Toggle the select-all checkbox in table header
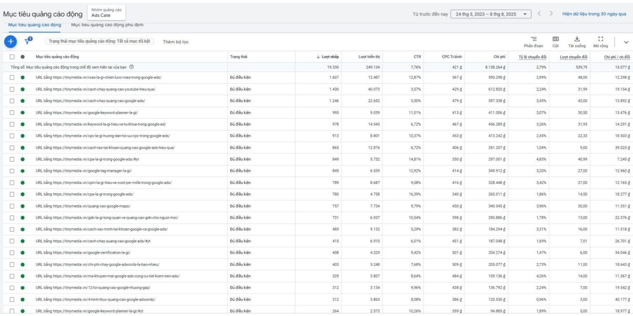The image size is (633, 316). [12, 57]
